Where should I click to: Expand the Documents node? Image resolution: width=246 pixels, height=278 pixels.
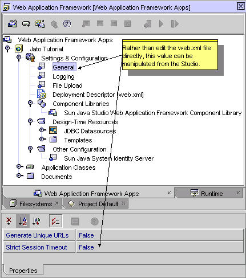tap(20, 176)
